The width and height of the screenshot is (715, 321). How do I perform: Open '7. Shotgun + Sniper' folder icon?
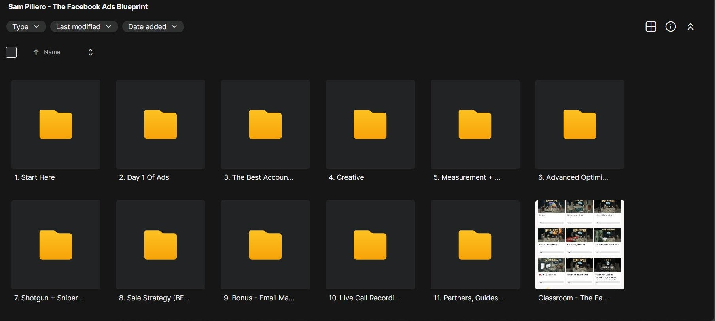pos(56,245)
